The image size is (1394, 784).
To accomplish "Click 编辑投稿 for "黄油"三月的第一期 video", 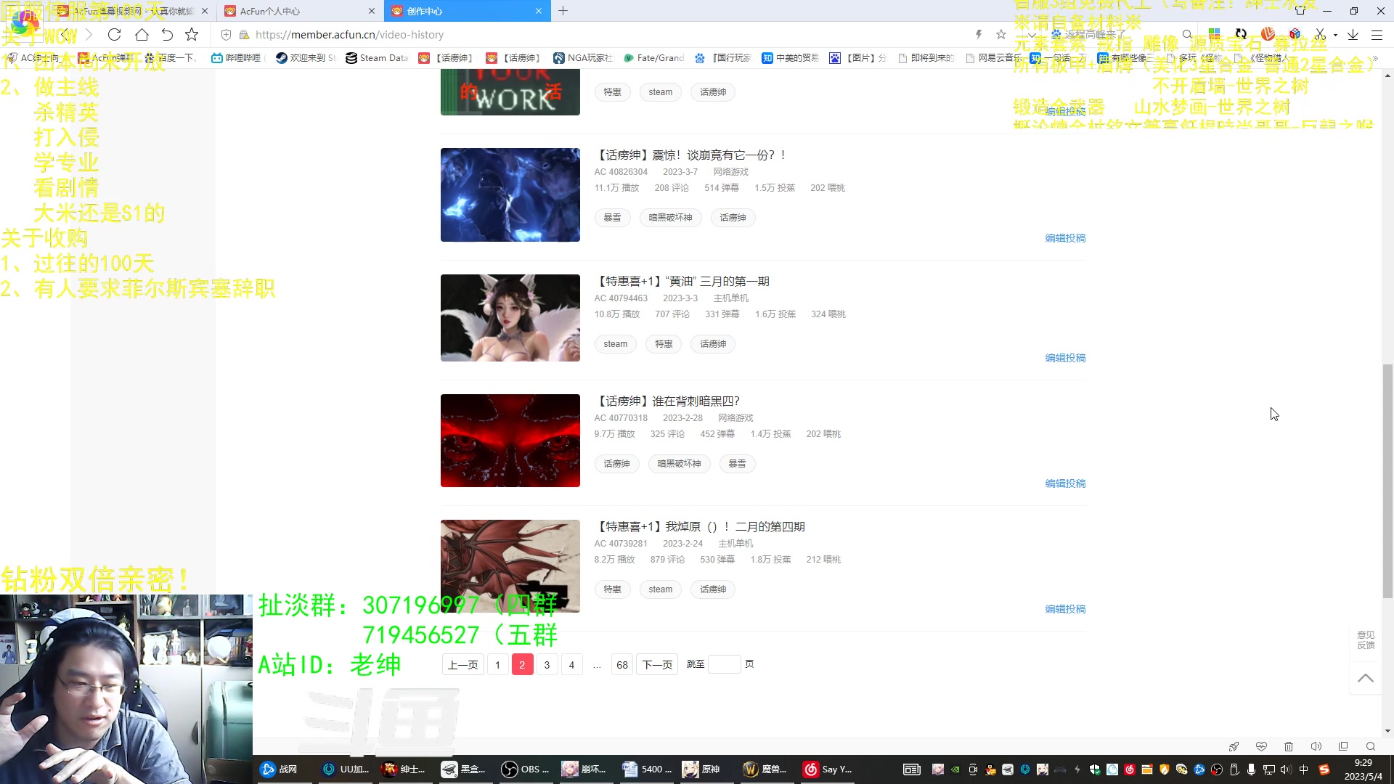I will tap(1065, 358).
